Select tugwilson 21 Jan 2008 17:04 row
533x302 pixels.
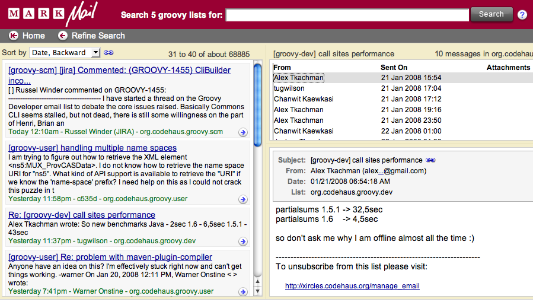point(403,88)
